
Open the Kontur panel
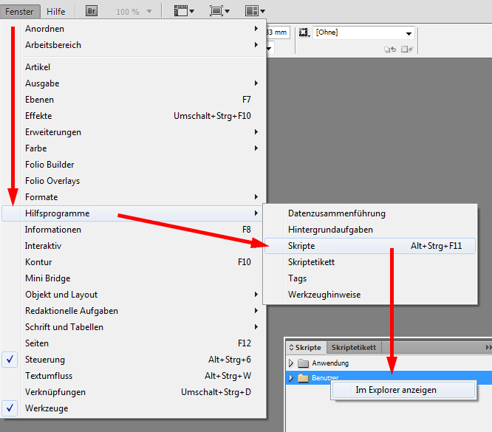132,262
